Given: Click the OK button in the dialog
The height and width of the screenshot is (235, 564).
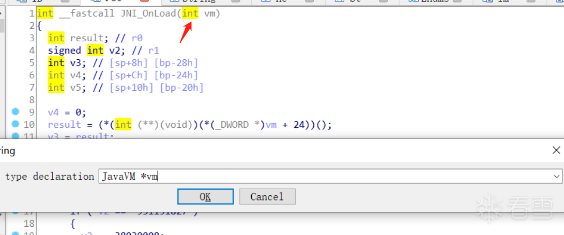Looking at the screenshot, I should (x=205, y=197).
